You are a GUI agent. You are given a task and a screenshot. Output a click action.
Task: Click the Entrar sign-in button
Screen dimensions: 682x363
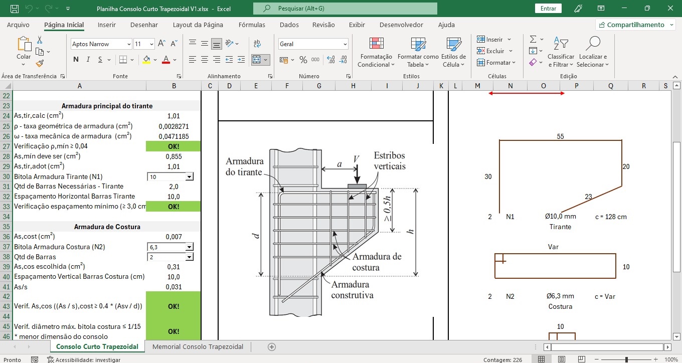point(548,9)
